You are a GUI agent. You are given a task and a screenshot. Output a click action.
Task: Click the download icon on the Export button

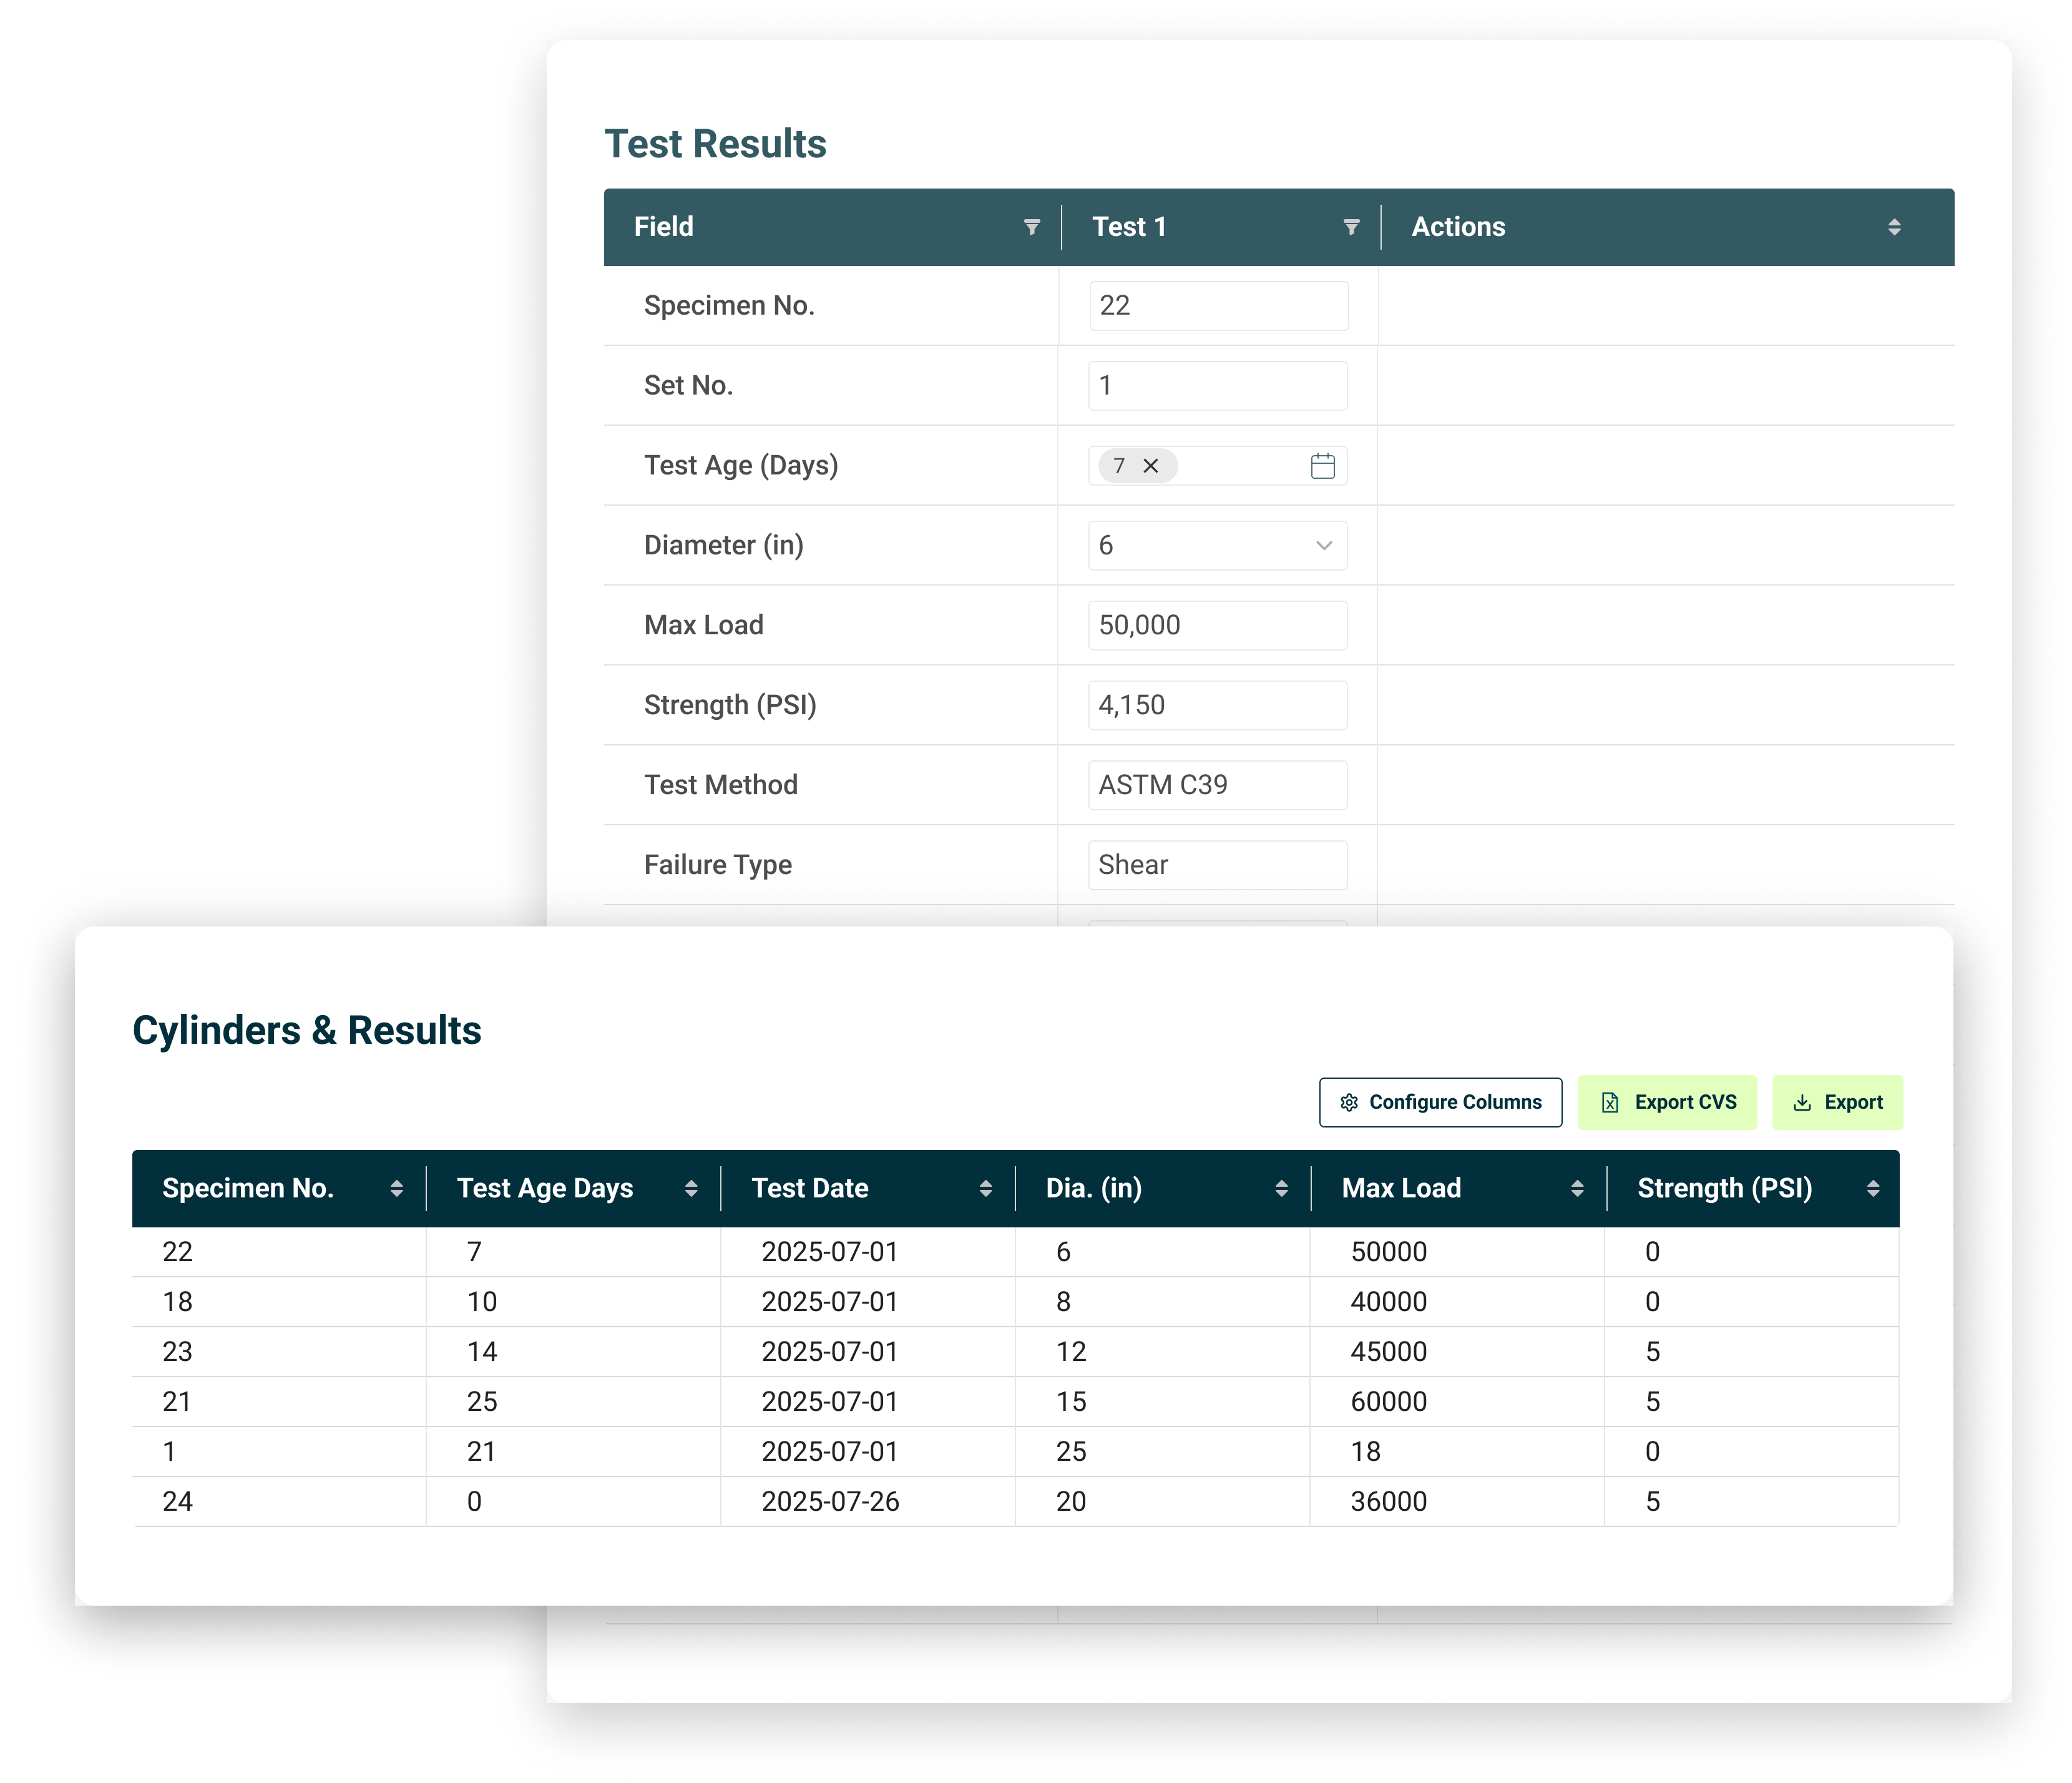(x=1803, y=1102)
